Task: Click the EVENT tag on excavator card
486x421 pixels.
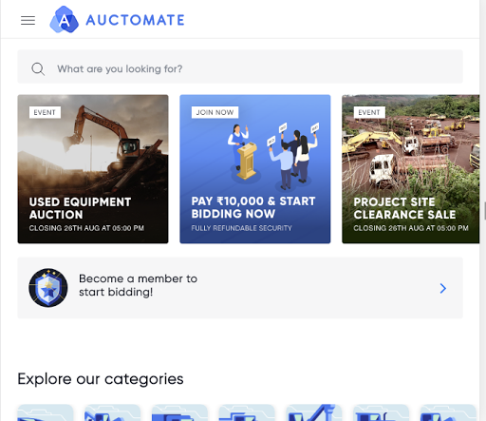Action: tap(45, 112)
